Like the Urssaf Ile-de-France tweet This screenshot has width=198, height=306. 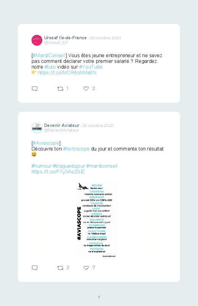pyautogui.click(x=86, y=89)
